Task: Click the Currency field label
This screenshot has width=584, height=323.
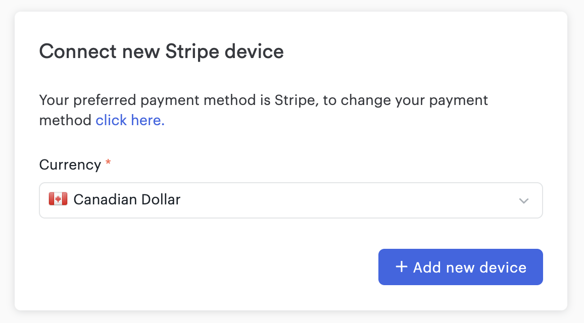Action: click(x=70, y=165)
